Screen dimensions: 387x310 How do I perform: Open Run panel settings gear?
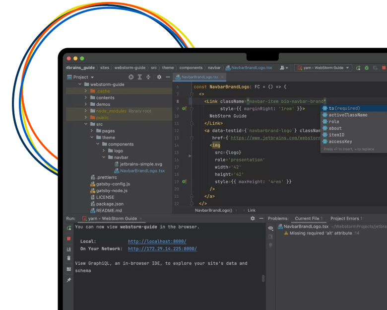[253, 218]
